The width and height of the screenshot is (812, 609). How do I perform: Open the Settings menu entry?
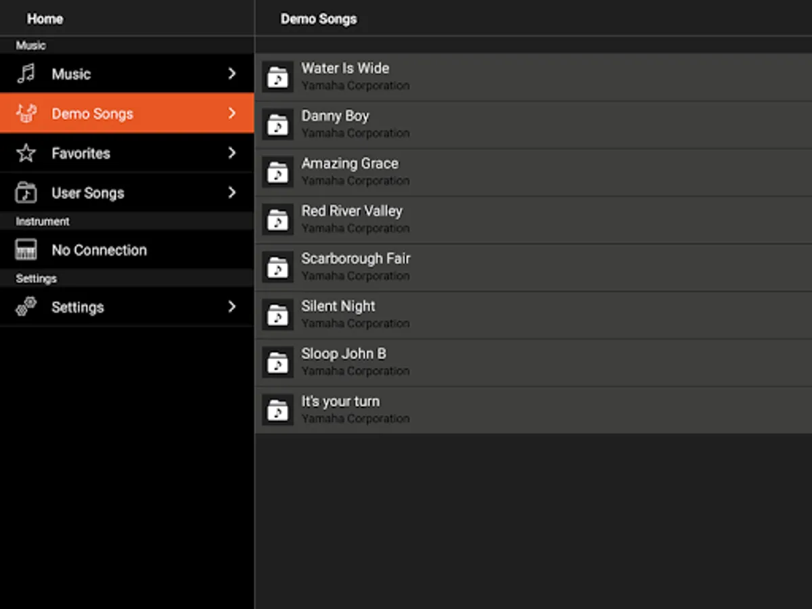[x=127, y=307]
